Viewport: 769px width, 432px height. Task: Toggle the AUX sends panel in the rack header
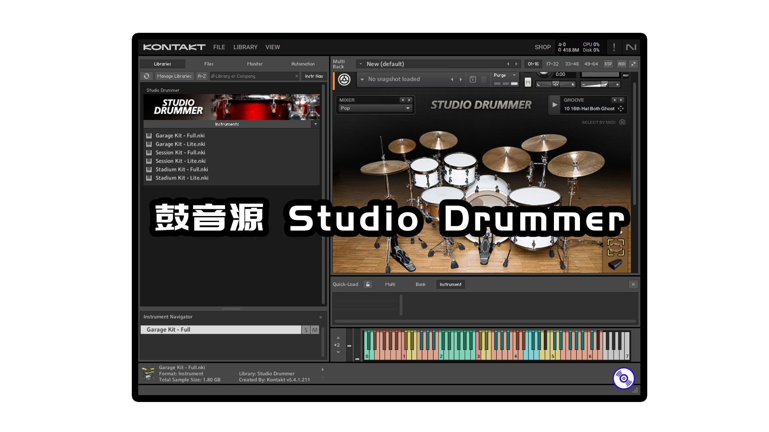click(x=622, y=64)
